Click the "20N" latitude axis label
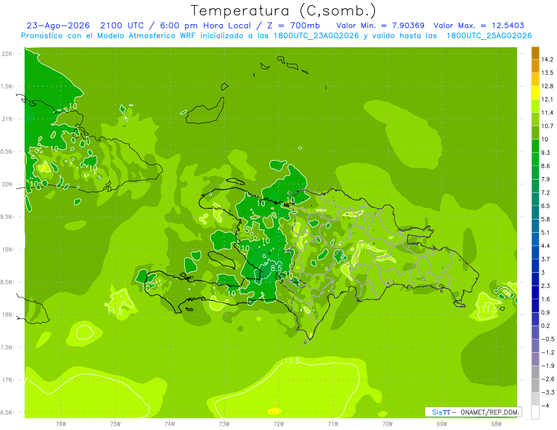557x430 pixels. pos(7,184)
